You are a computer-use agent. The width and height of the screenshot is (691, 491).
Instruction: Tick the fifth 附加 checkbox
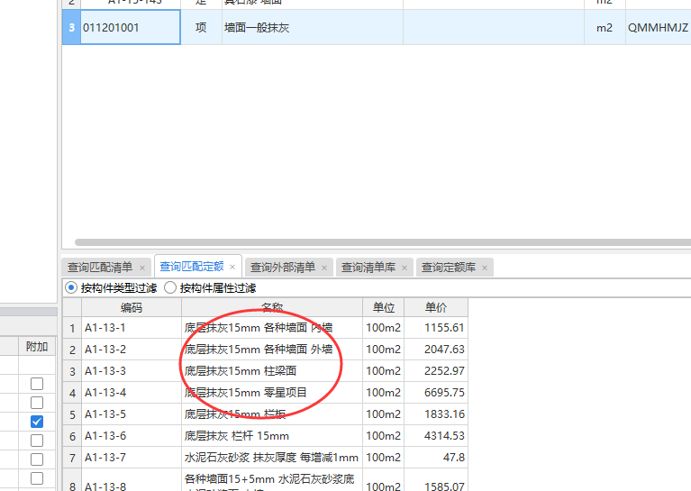[x=37, y=459]
